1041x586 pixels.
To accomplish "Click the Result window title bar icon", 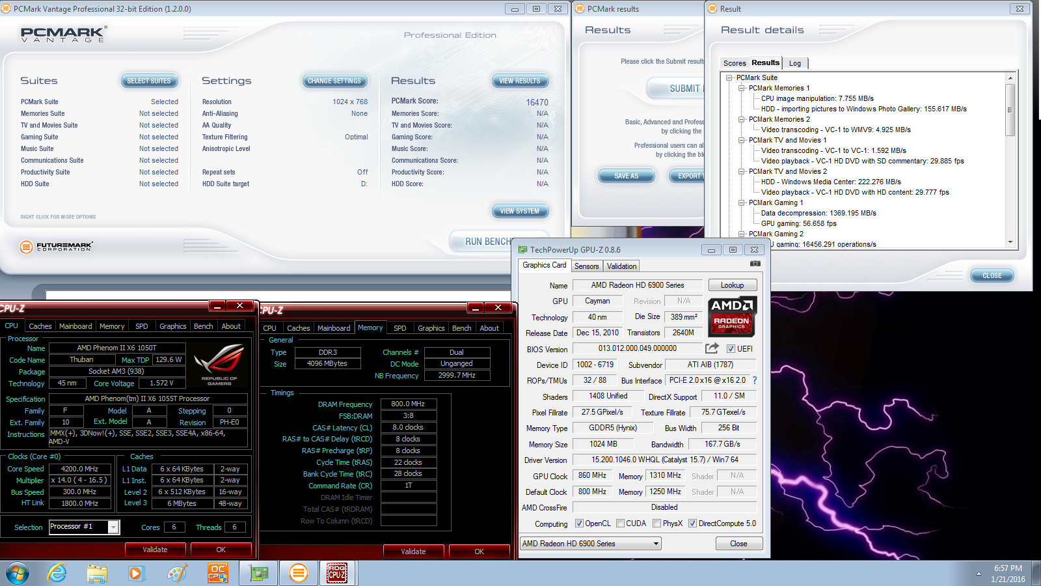I will (x=712, y=9).
